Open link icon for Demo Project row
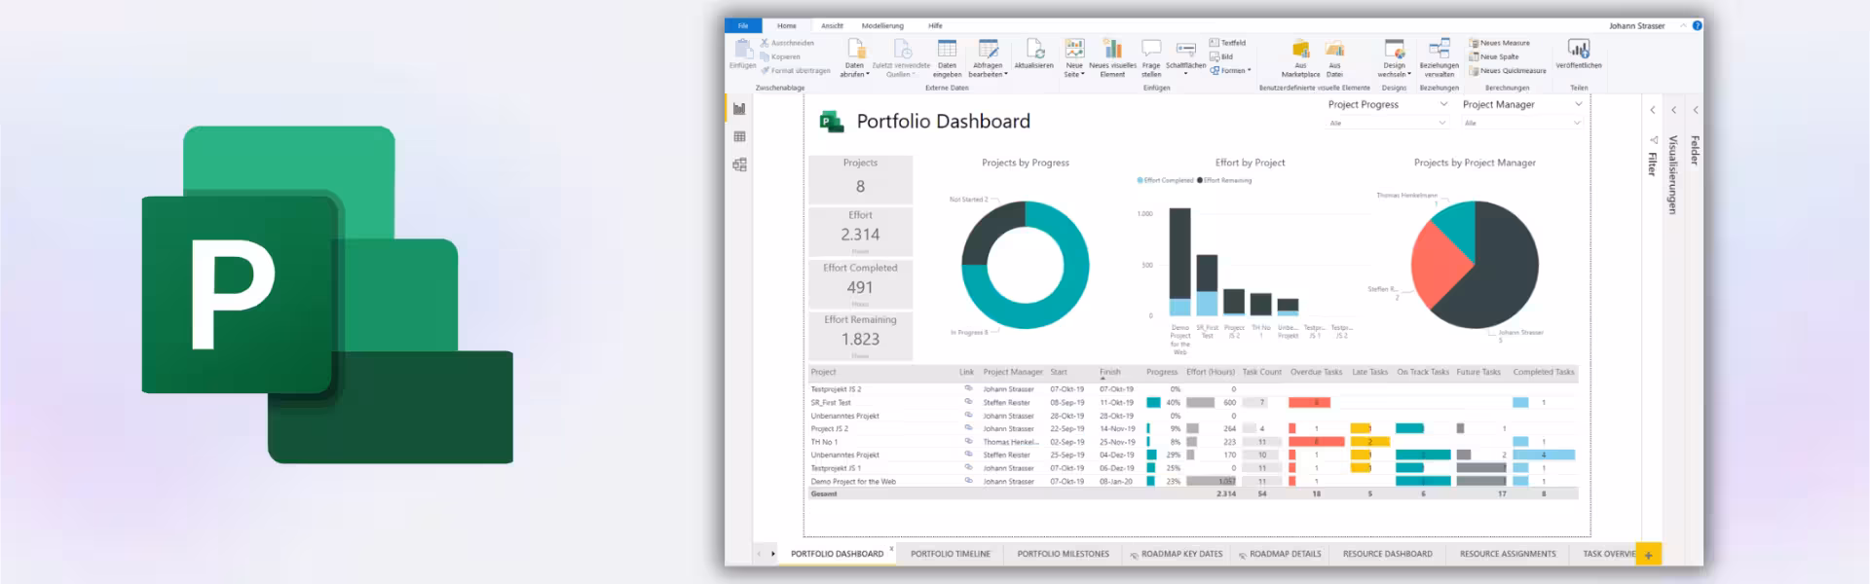The width and height of the screenshot is (1870, 584). coord(968,481)
